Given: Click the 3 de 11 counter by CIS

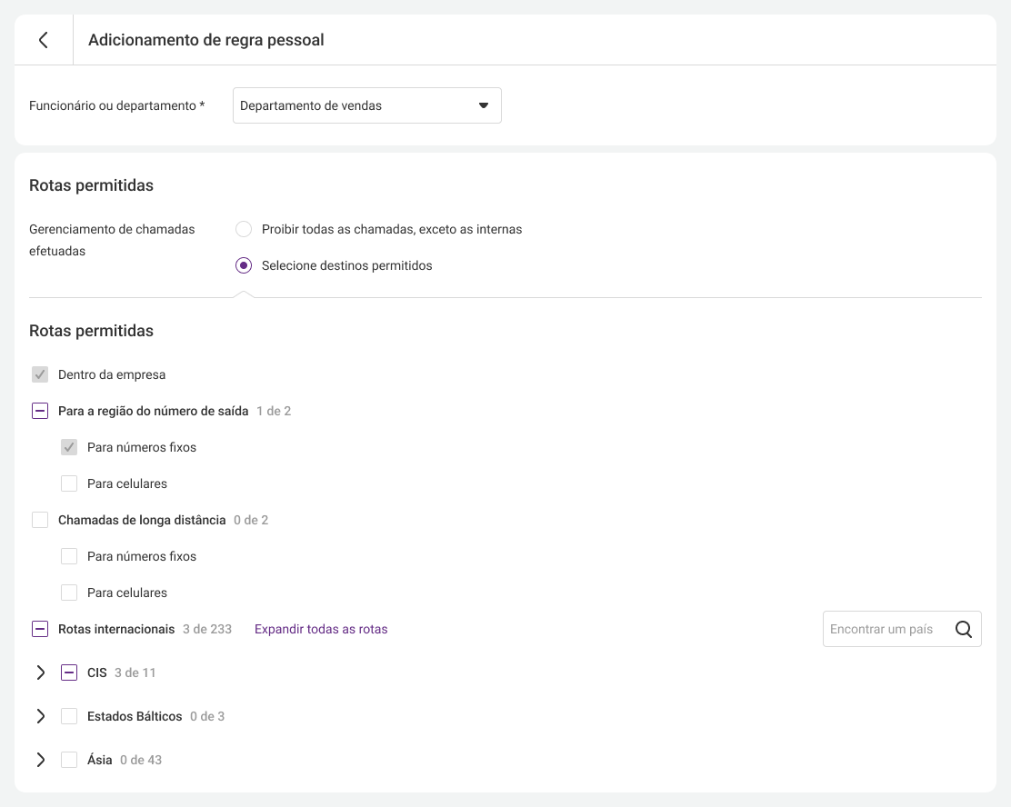Looking at the screenshot, I should click(135, 672).
